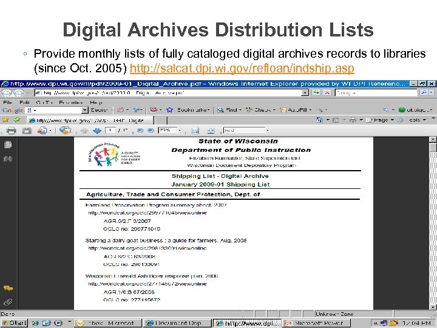Image resolution: width=437 pixels, height=328 pixels.
Task: Click the 'Starting a dairy goat business' entry text
Action: 166,241
